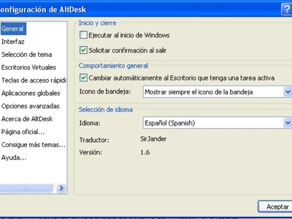292x219 pixels.
Task: Open the Icono de bandeja dropdown
Action: coord(217,92)
